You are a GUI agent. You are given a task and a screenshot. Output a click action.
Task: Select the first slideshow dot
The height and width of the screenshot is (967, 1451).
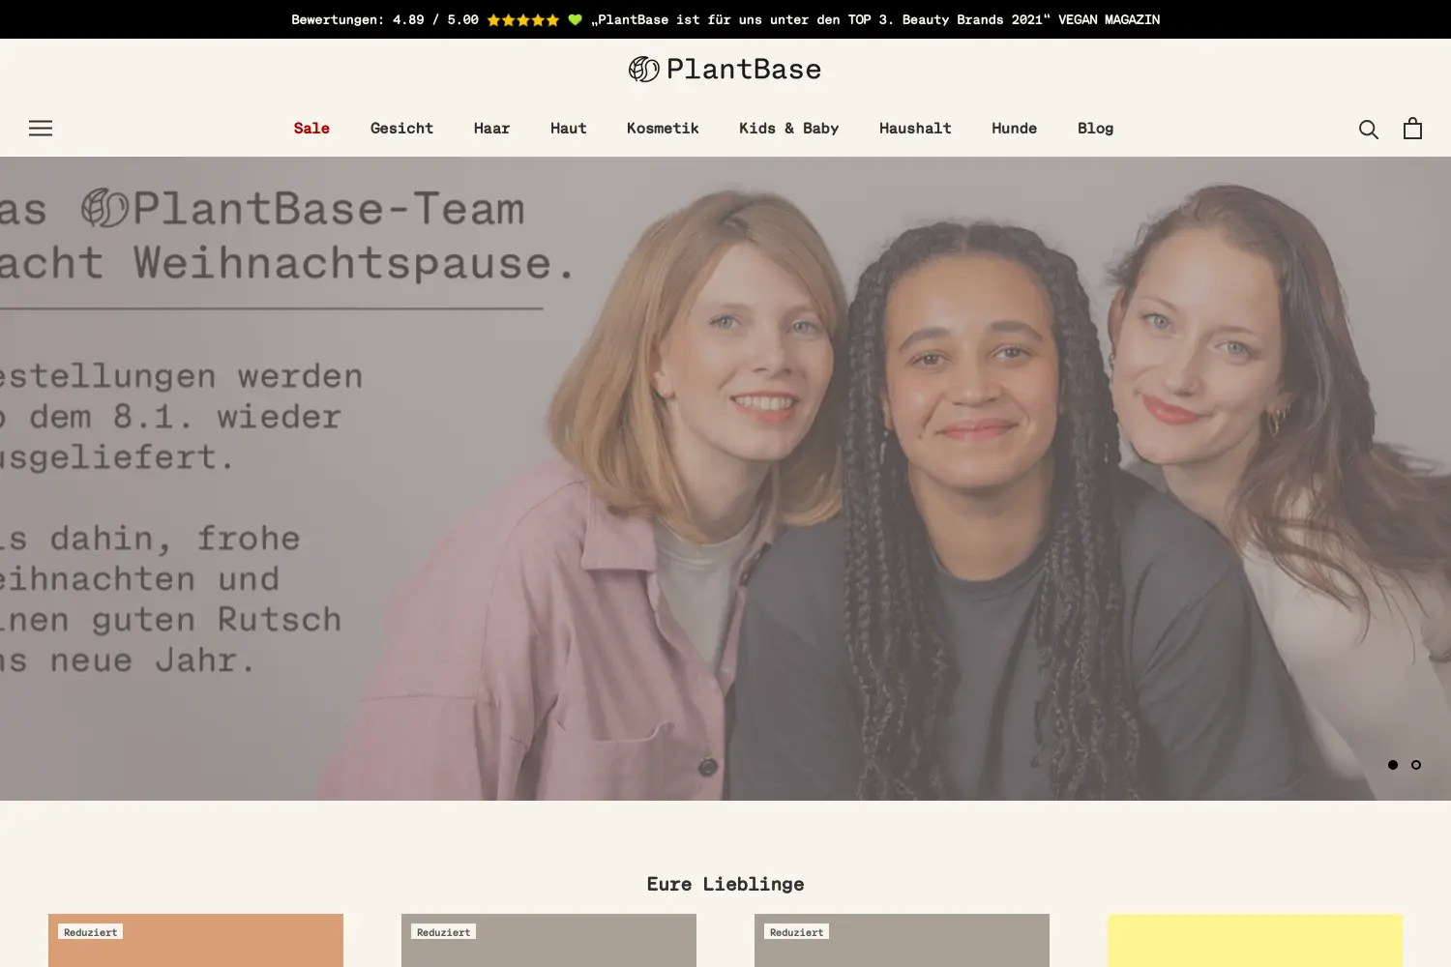click(x=1393, y=765)
